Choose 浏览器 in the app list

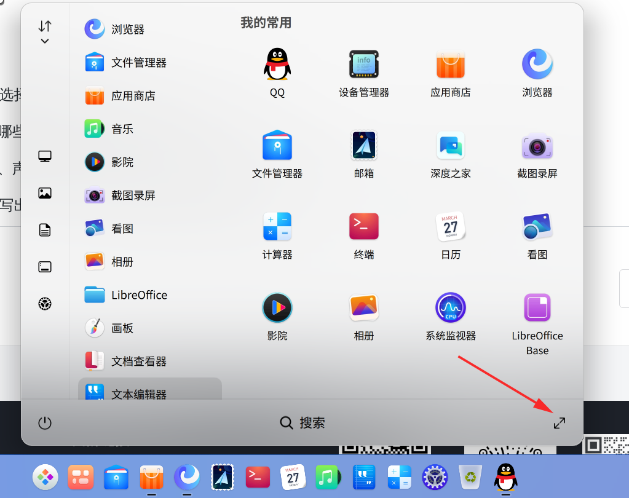click(x=149, y=30)
